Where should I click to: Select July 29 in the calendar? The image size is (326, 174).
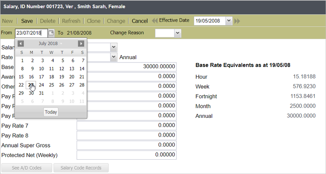[x=21, y=93]
